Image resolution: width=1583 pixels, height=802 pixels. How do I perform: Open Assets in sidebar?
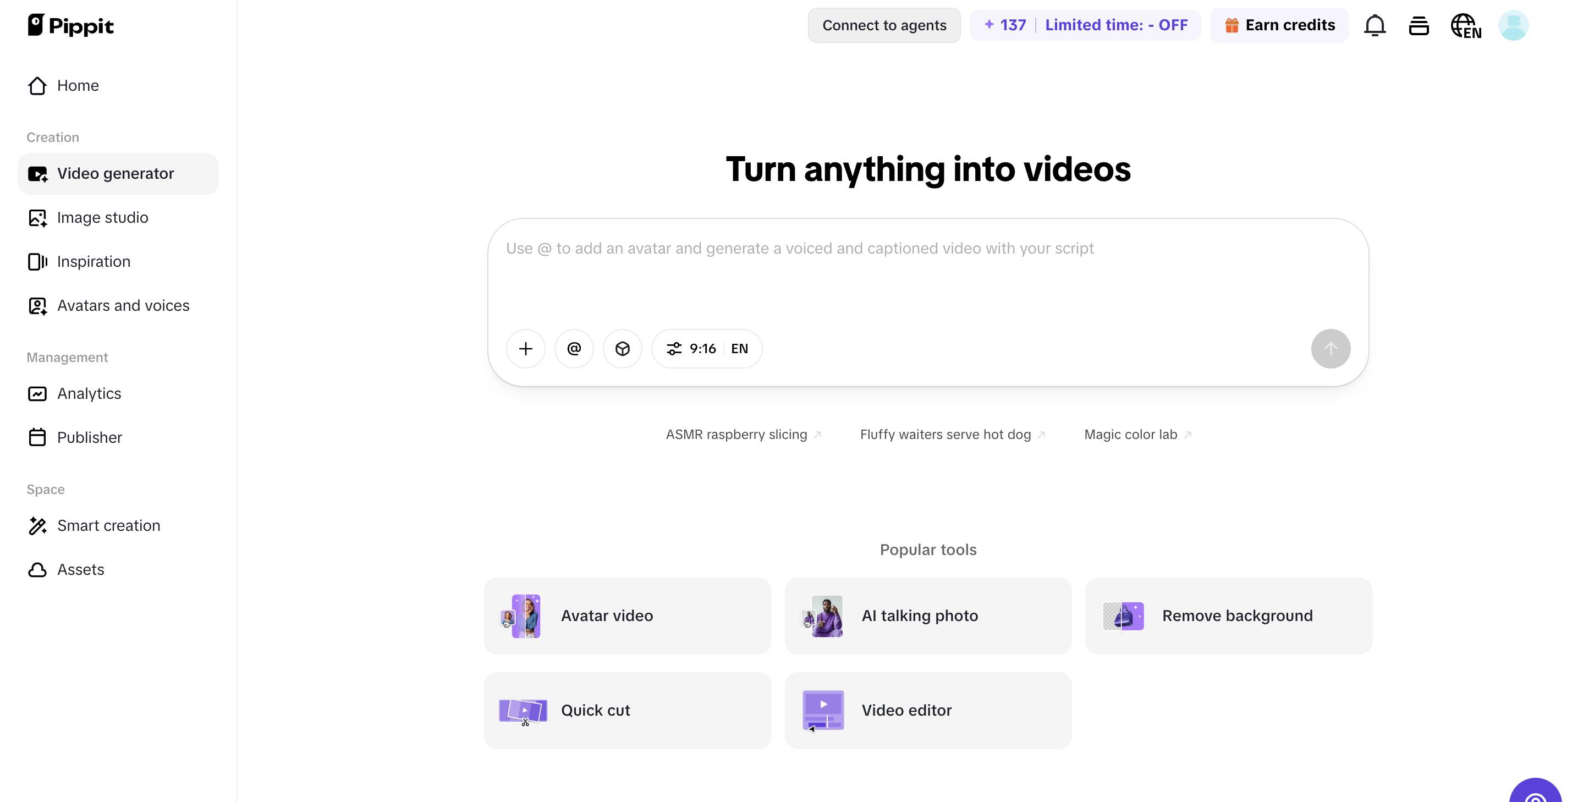pos(118,570)
